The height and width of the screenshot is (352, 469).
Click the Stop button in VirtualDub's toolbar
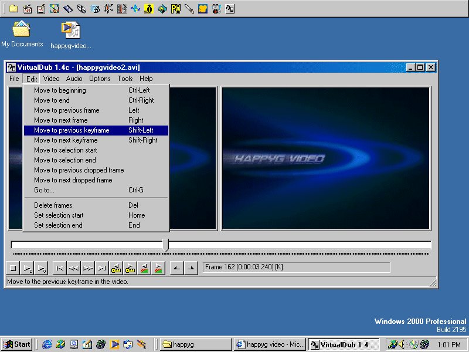point(13,268)
